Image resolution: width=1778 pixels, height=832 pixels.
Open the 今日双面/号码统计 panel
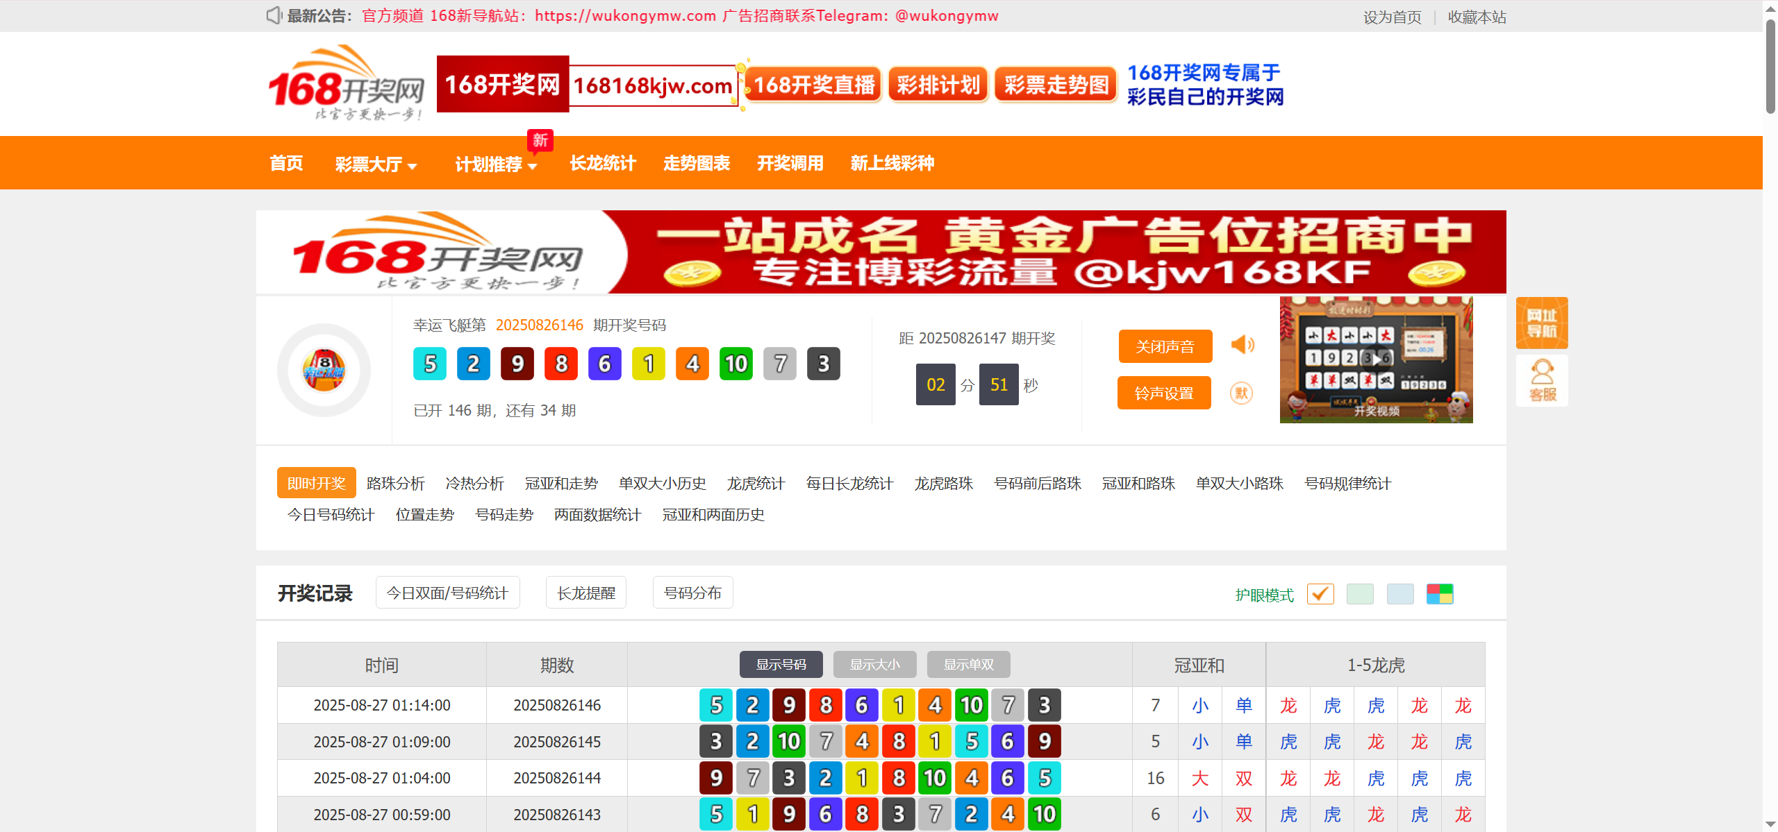[x=447, y=593]
